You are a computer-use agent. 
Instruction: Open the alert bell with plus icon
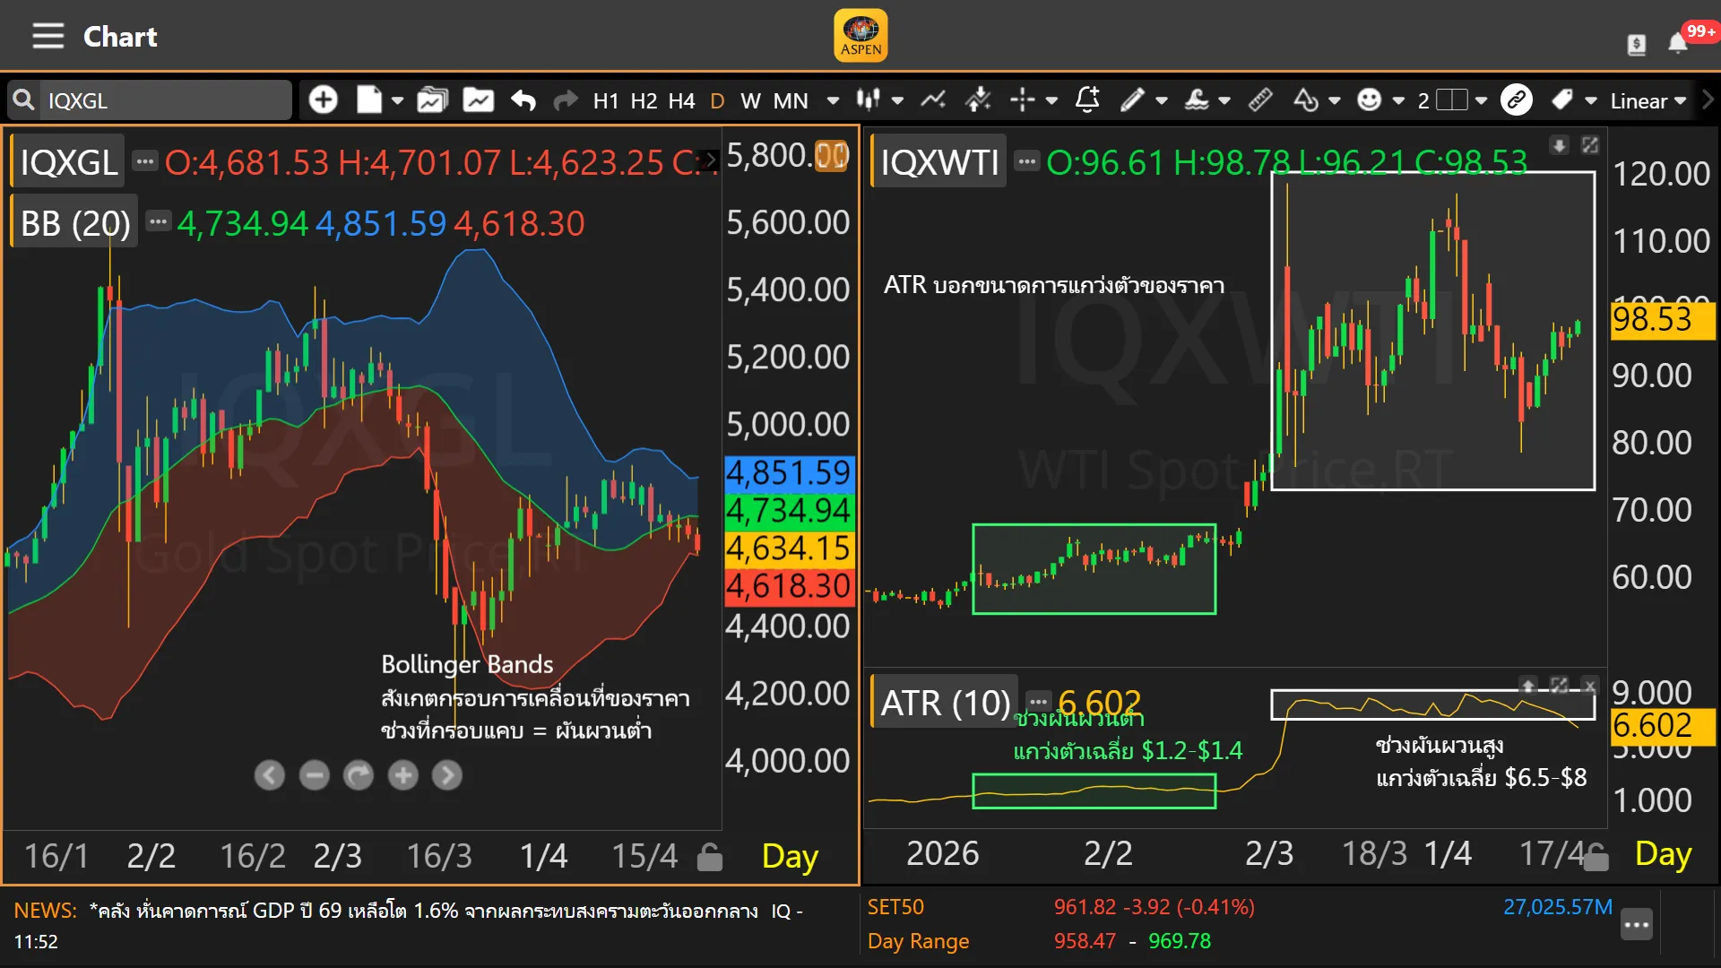click(x=1087, y=99)
